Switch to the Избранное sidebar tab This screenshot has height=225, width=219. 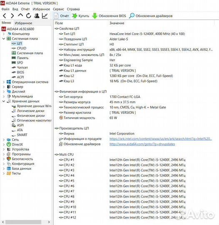pyautogui.click(x=23, y=23)
